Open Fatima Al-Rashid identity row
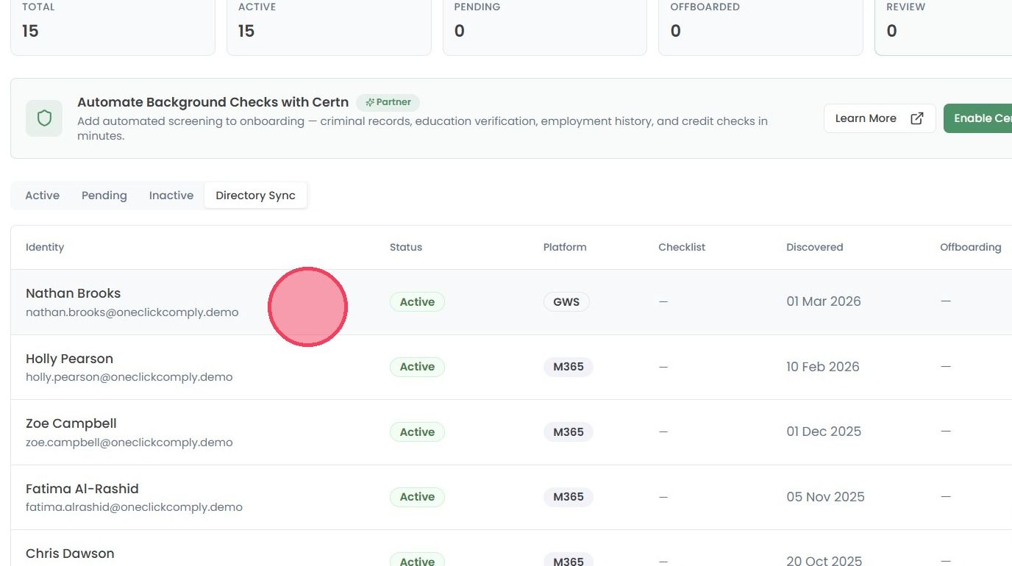The image size is (1012, 566). pos(511,497)
